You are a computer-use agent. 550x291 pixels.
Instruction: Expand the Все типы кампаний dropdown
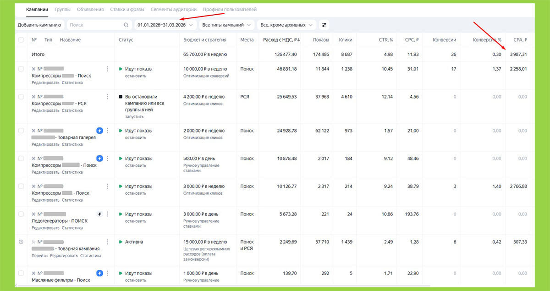click(227, 25)
